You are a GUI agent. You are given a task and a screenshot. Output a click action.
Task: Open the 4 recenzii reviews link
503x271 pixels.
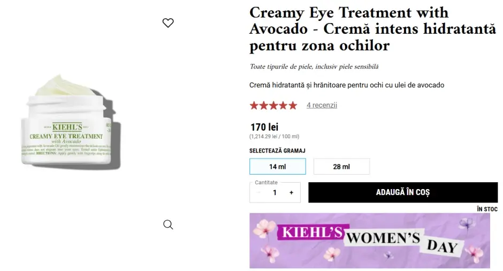[322, 106]
